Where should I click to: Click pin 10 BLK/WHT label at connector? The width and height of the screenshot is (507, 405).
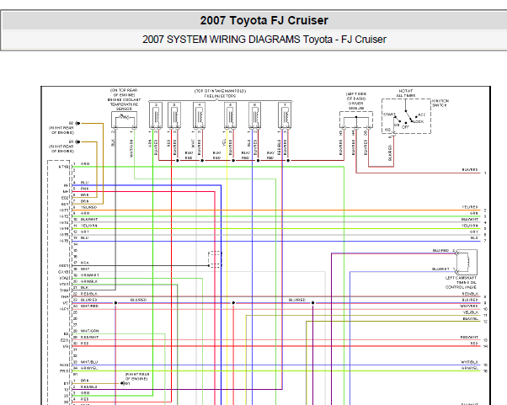[x=89, y=220]
